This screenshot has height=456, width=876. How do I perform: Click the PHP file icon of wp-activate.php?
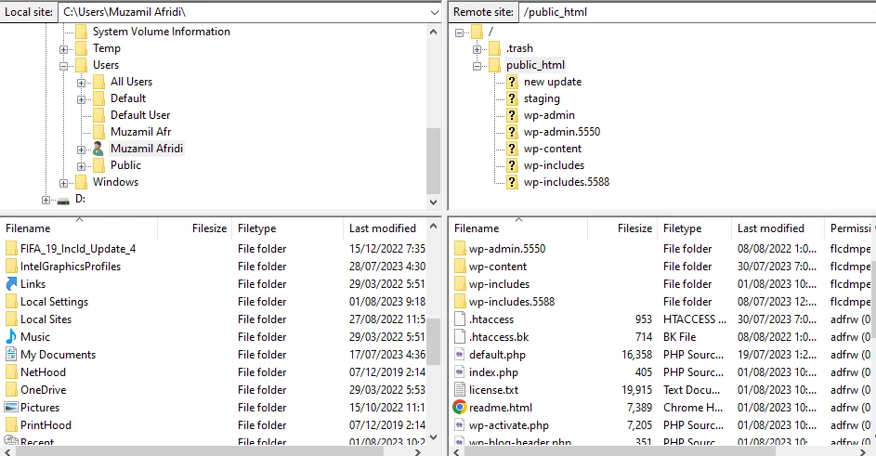tap(459, 425)
